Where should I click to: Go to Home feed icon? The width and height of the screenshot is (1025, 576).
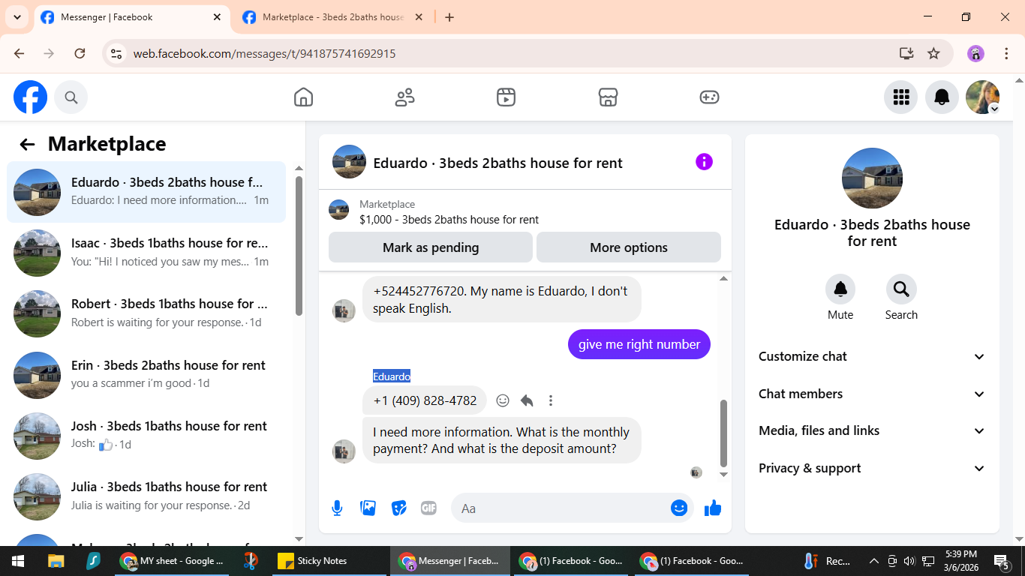coord(303,97)
